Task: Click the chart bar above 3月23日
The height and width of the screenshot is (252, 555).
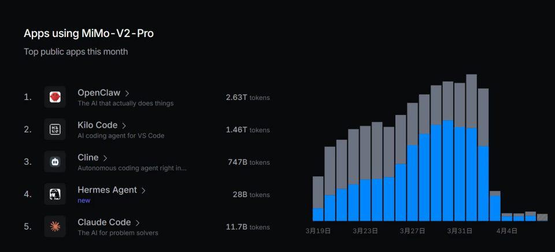Action: tap(365, 173)
